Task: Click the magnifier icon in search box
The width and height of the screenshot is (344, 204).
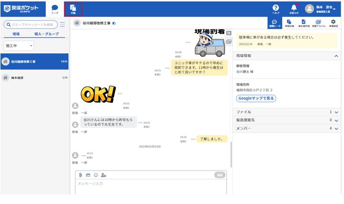Action: coord(9,24)
